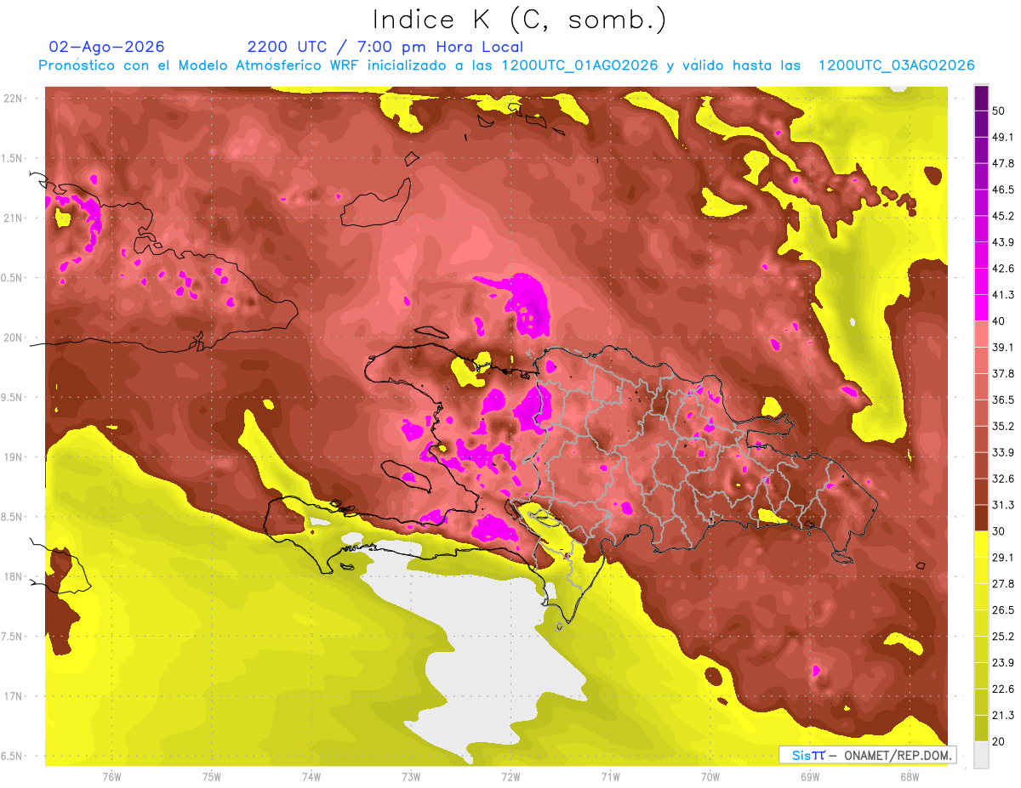This screenshot has height=788, width=1021.
Task: Click the "22N" latitude axis label
Action: (14, 99)
